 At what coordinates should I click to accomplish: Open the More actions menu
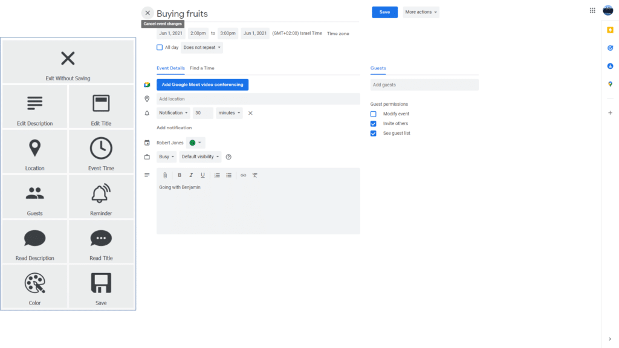pyautogui.click(x=421, y=12)
